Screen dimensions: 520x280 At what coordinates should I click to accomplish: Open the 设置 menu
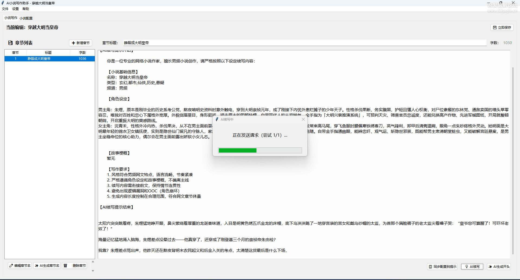[15, 9]
